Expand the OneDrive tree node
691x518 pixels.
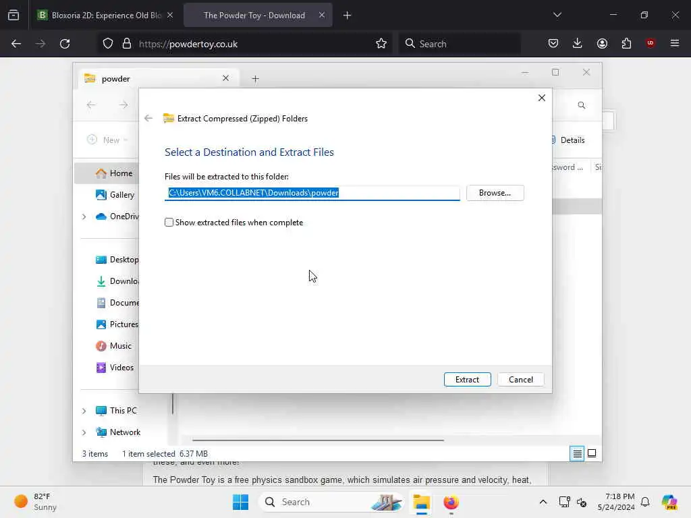(84, 217)
